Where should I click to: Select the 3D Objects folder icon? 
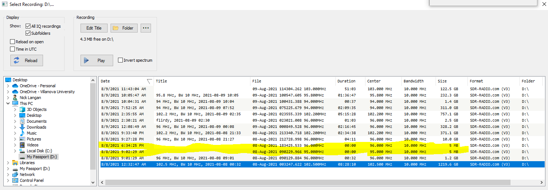pyautogui.click(x=22, y=109)
